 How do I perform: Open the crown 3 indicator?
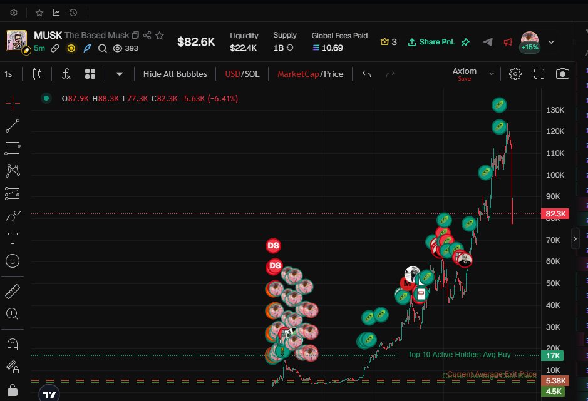[388, 42]
